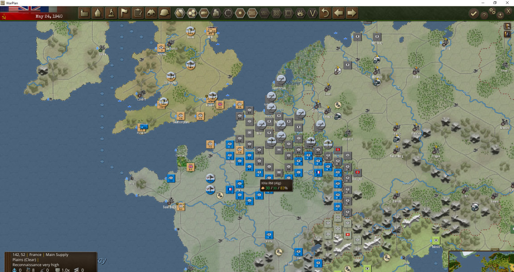This screenshot has height=272, width=514.
Task: Open the clipboard reports icon
Action: coord(138,13)
